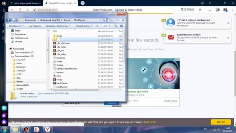Click Узнать цену ad link
Screen dimensions: 236x133
pos(170,101)
